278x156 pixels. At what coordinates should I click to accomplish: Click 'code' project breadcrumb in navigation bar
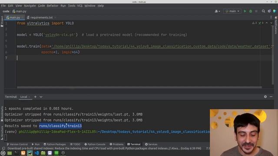[x=6, y=11]
